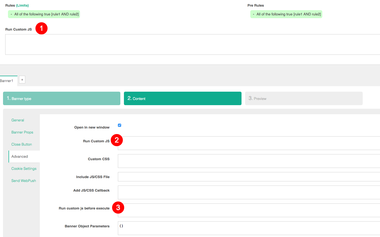
Task: Open step 3 Preview
Action: point(304,99)
